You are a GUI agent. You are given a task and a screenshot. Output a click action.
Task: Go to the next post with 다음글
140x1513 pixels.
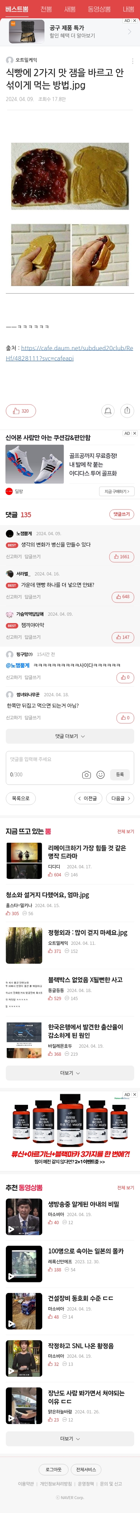(x=120, y=798)
